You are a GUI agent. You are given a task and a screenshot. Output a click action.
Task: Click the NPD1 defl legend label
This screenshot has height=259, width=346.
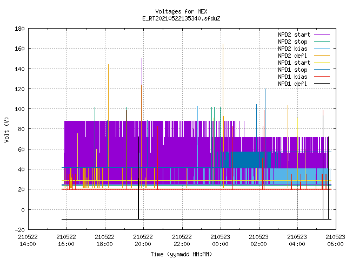[x=292, y=84]
